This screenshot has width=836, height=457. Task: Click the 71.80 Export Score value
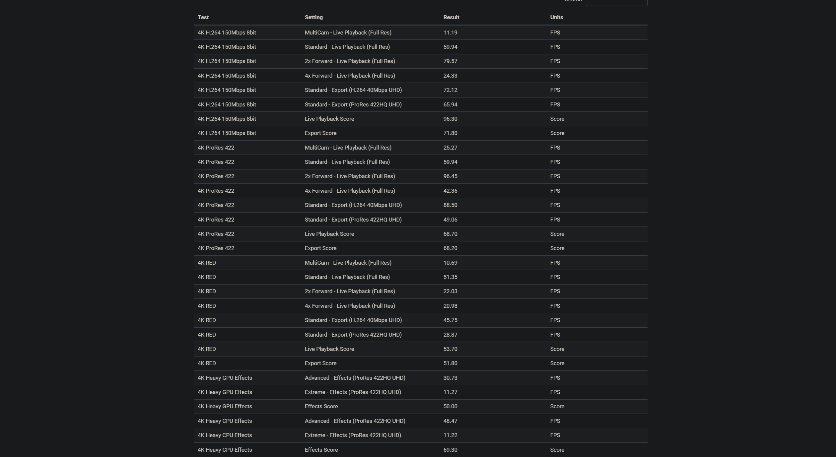(x=450, y=133)
